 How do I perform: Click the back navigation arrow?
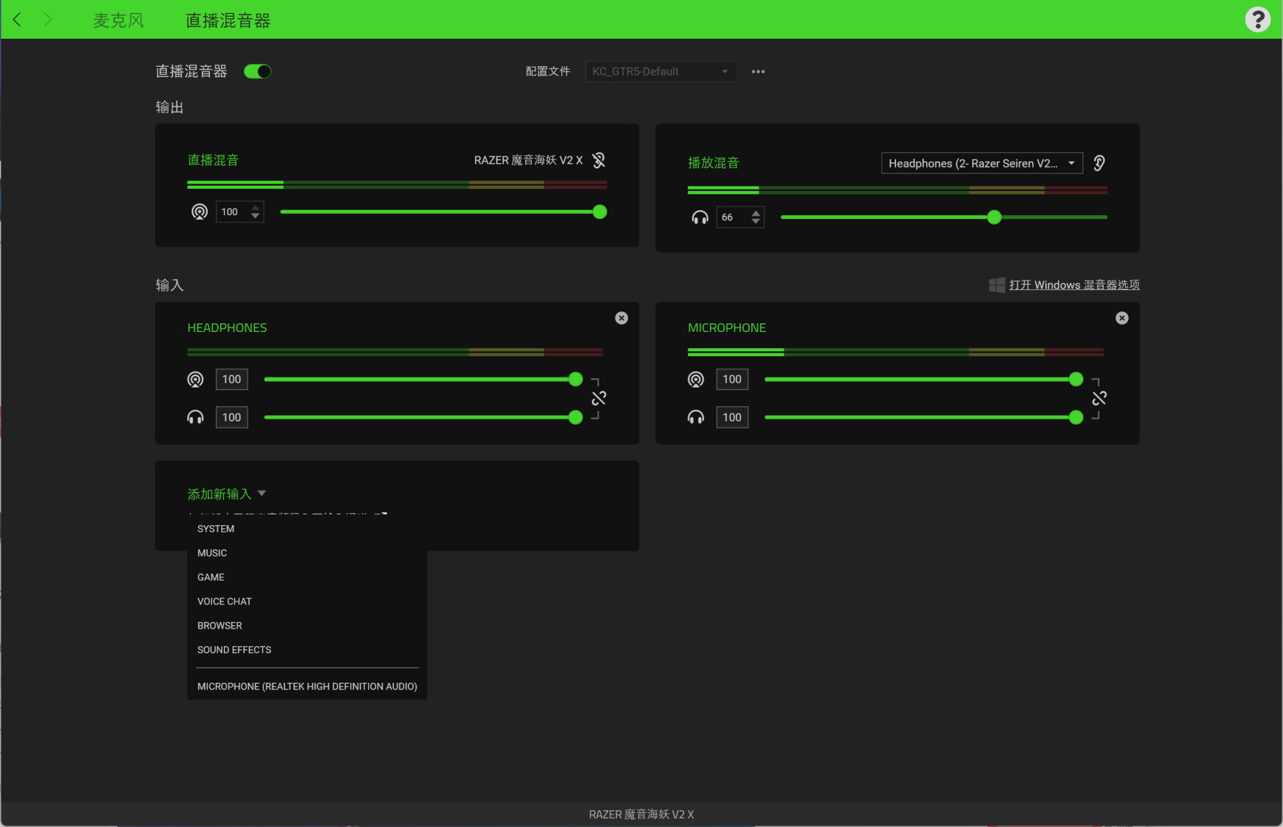pos(18,20)
